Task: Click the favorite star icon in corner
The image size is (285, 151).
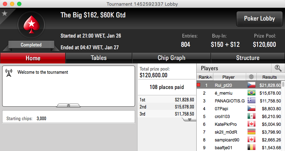Action: [x=5, y=13]
